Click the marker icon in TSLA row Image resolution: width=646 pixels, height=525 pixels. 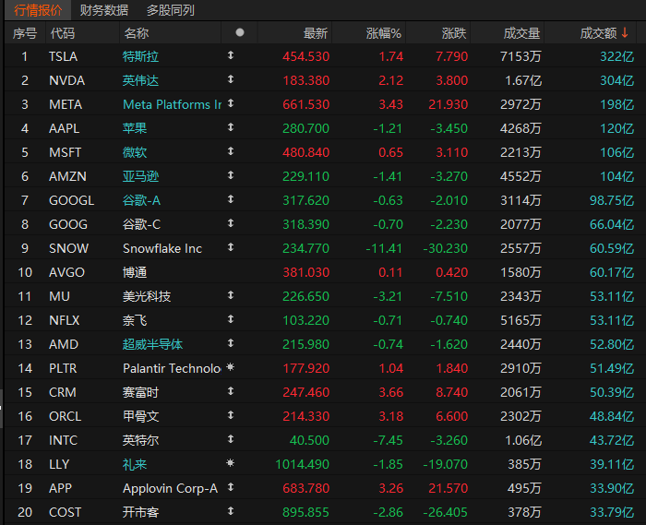tap(231, 54)
